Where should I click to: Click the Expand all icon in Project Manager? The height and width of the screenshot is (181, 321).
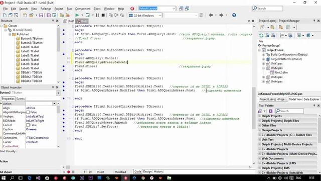click(267, 36)
